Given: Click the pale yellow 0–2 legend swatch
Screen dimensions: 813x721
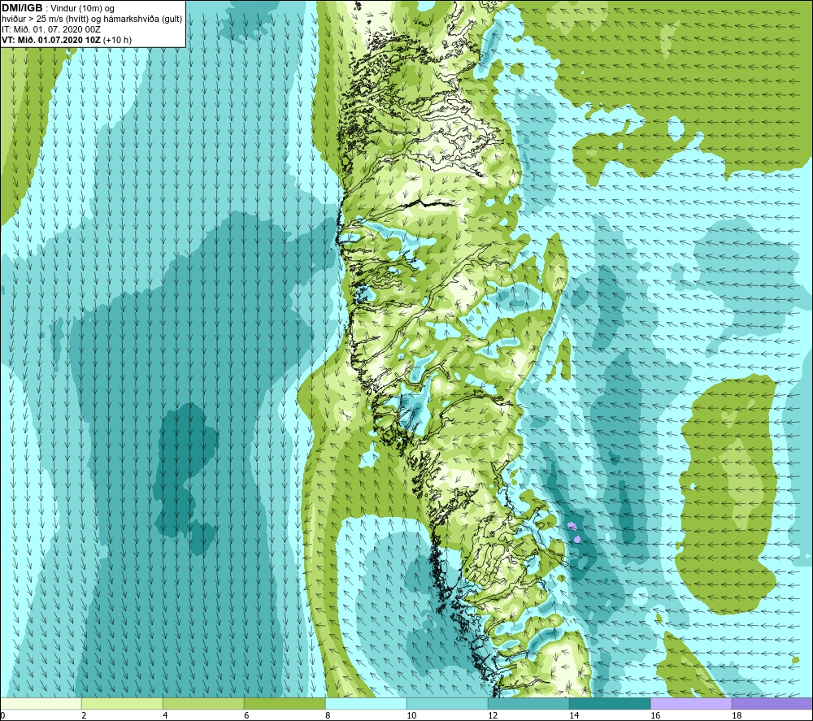Looking at the screenshot, I should 41,704.
